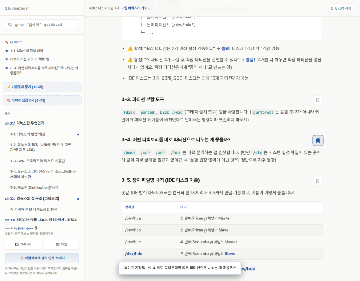
Task: Click the envelope mail icon
Action: point(58,244)
